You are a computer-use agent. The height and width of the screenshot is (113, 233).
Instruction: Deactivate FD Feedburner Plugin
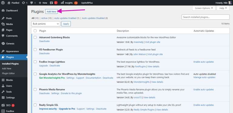point(44,53)
